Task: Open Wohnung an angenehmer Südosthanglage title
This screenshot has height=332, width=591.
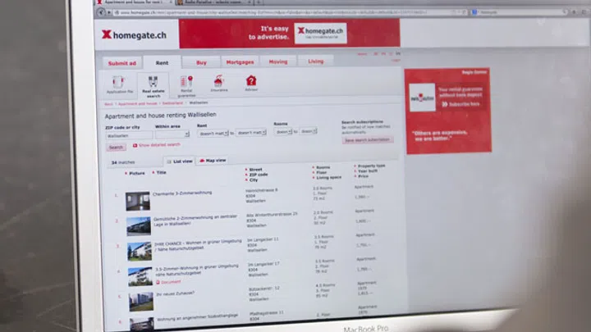Action: 198,318
